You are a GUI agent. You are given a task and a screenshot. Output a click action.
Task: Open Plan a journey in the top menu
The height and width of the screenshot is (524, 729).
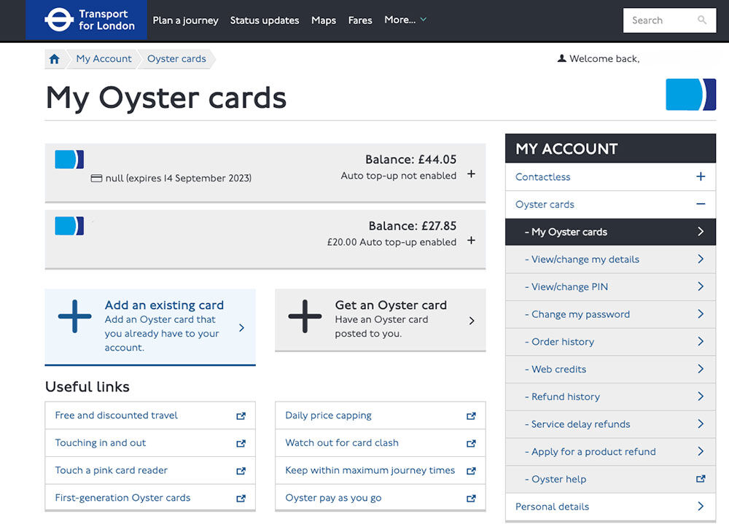pos(185,20)
